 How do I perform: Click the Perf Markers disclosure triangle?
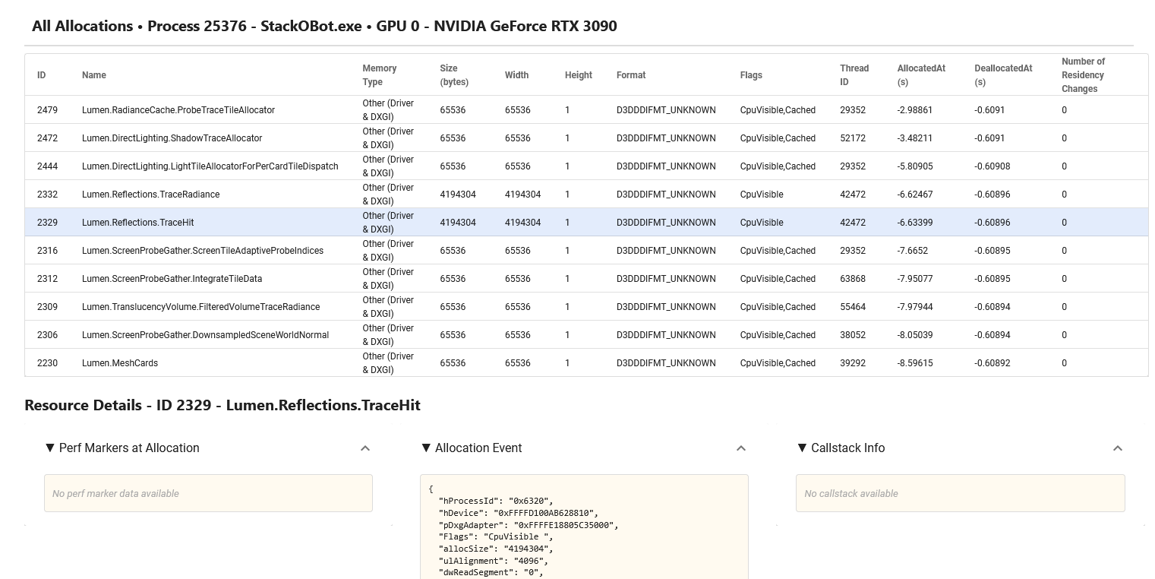tap(49, 448)
